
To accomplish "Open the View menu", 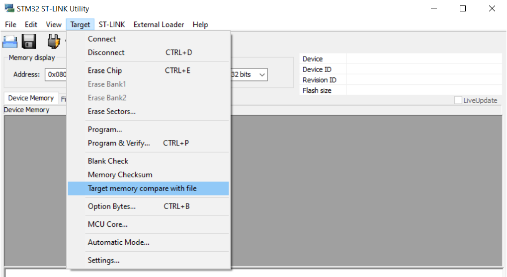I will tap(54, 24).
